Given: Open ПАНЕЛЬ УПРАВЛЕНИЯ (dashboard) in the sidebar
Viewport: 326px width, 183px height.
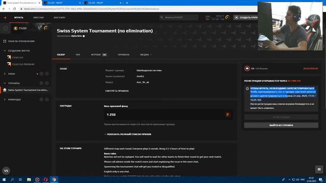Looking at the screenshot, I should point(21,41).
